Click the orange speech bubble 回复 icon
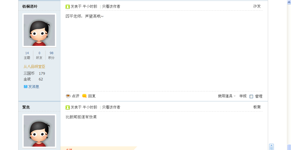The height and width of the screenshot is (150, 291). coord(84,96)
